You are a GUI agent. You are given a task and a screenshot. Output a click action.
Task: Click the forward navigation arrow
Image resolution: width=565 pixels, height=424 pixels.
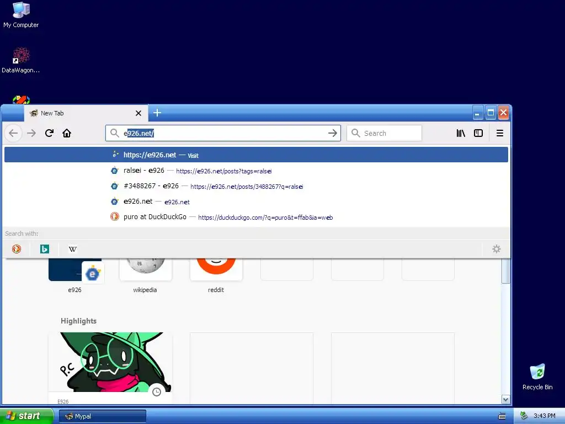[31, 133]
